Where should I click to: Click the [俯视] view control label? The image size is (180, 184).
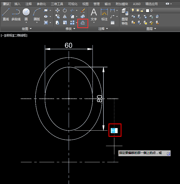click(10, 35)
